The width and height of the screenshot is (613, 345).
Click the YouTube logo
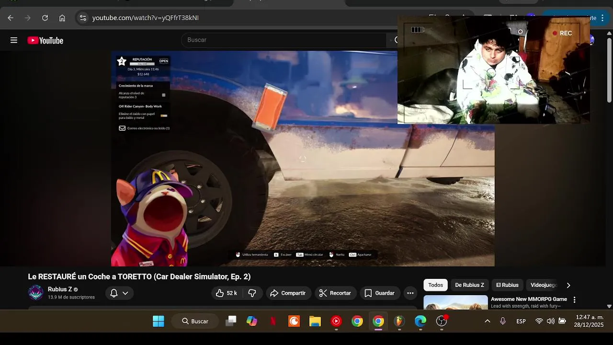(x=45, y=40)
